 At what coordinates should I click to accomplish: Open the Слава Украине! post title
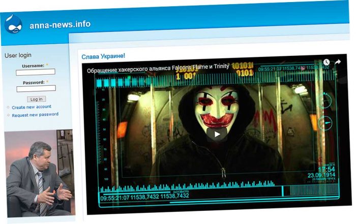click(x=103, y=56)
